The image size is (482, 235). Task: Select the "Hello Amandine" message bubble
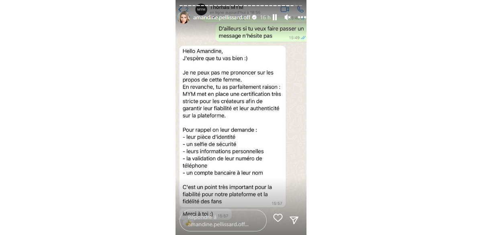point(233,126)
